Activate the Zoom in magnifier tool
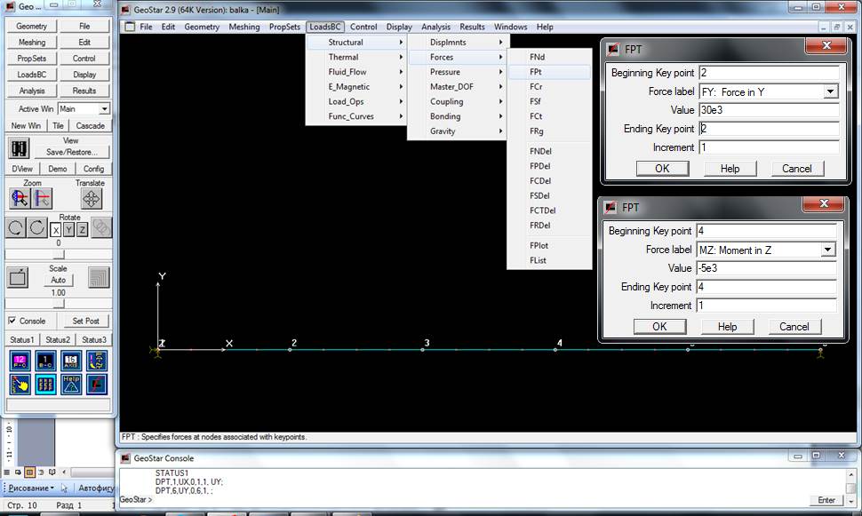This screenshot has height=516, width=862. pyautogui.click(x=20, y=198)
